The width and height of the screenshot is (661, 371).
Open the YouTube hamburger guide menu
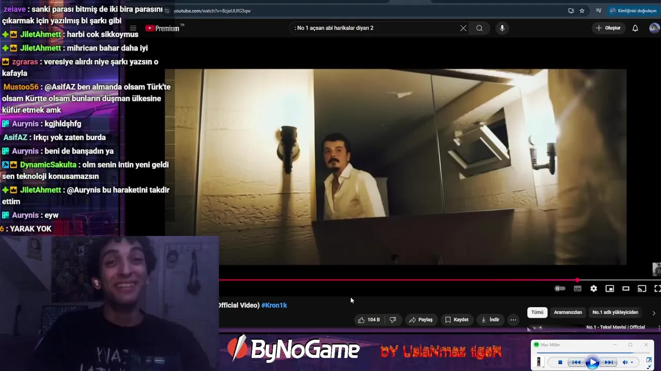tap(133, 28)
